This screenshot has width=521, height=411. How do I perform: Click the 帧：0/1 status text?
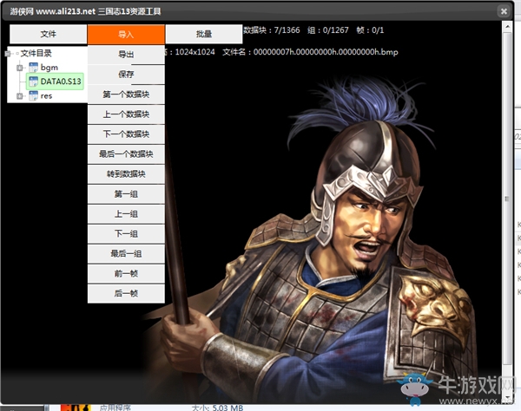pos(370,30)
